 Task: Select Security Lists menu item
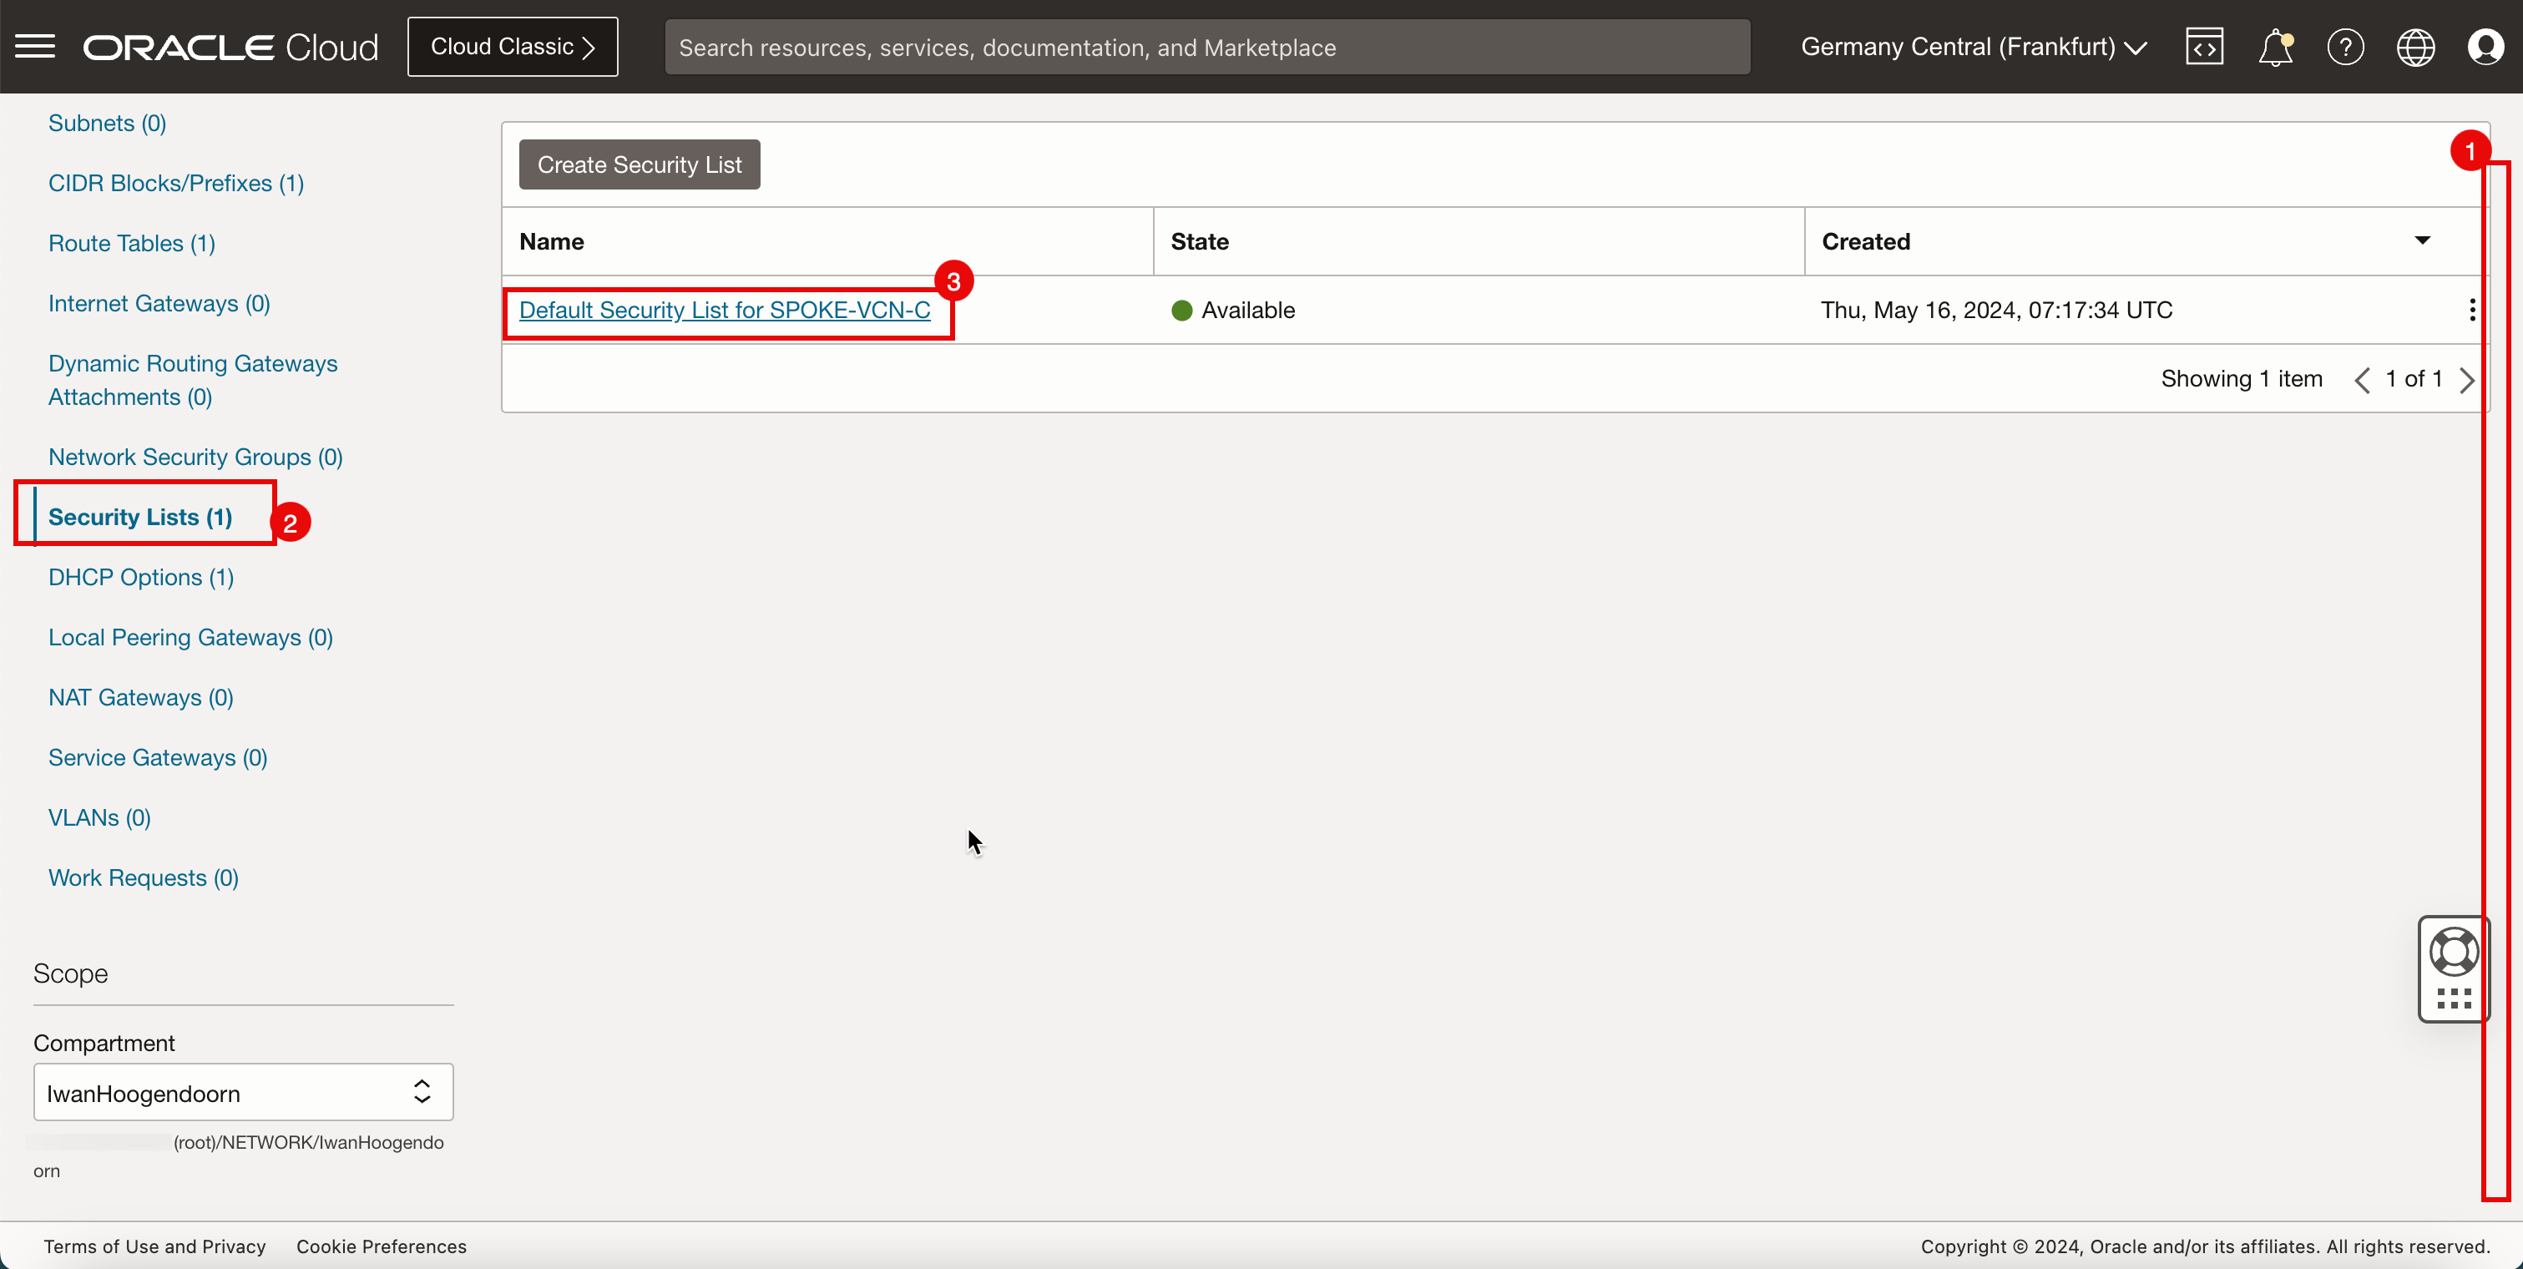tap(139, 516)
